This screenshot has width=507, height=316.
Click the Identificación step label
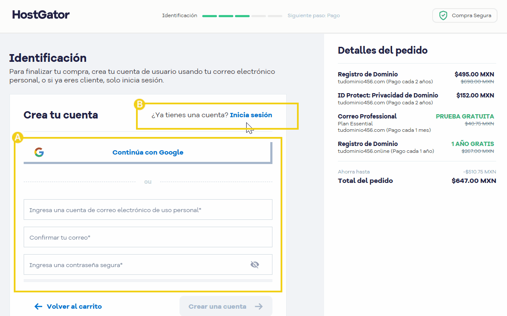(179, 15)
